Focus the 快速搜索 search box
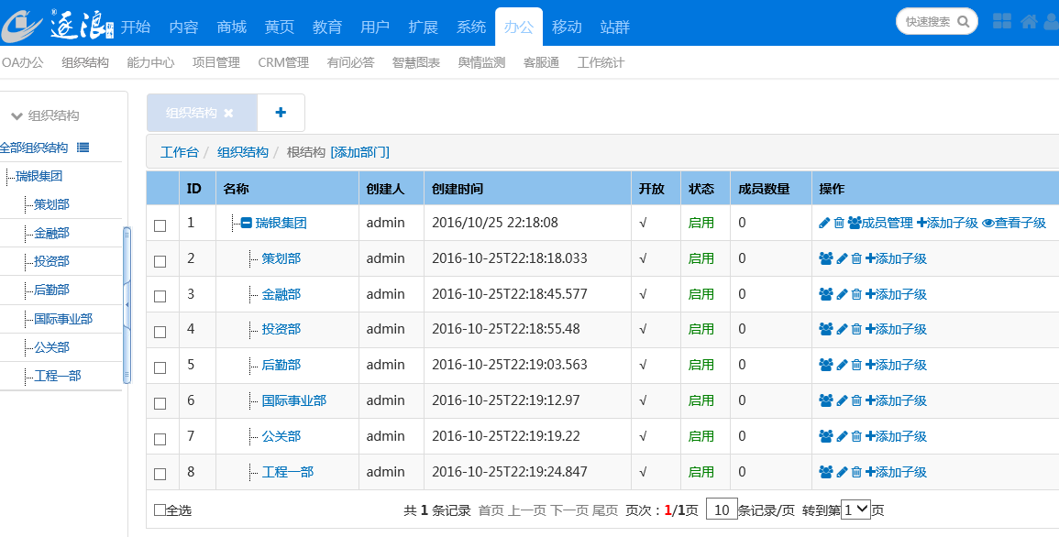The image size is (1059, 537). click(x=928, y=22)
